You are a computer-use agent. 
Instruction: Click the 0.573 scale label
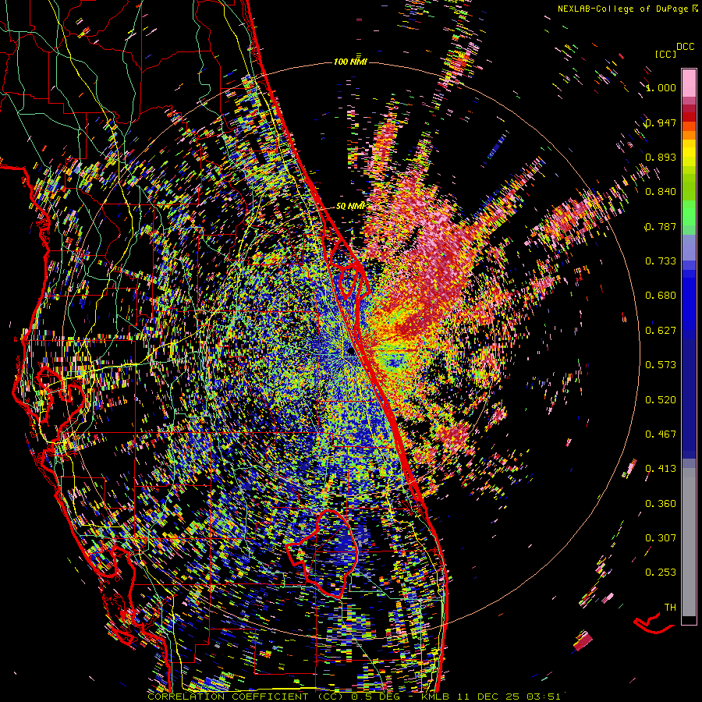tap(661, 365)
